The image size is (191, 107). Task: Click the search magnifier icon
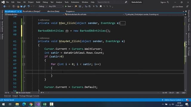[126, 2]
